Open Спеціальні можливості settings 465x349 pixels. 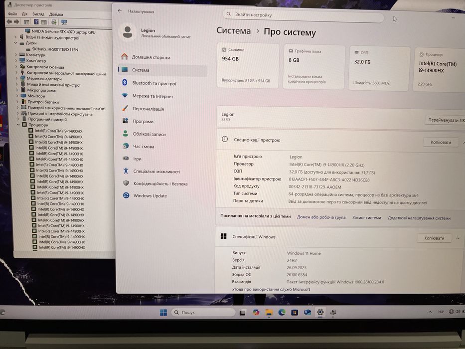pos(156,172)
